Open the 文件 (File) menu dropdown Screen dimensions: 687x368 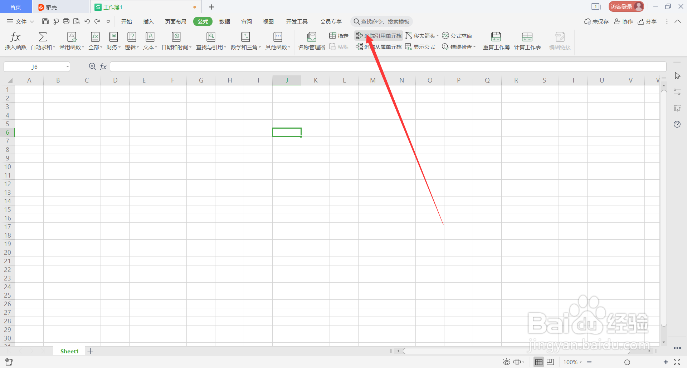coord(20,21)
